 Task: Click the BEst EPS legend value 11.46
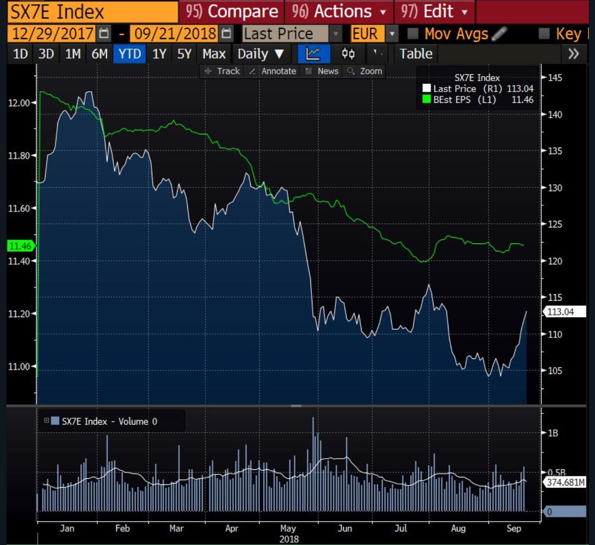[x=523, y=99]
